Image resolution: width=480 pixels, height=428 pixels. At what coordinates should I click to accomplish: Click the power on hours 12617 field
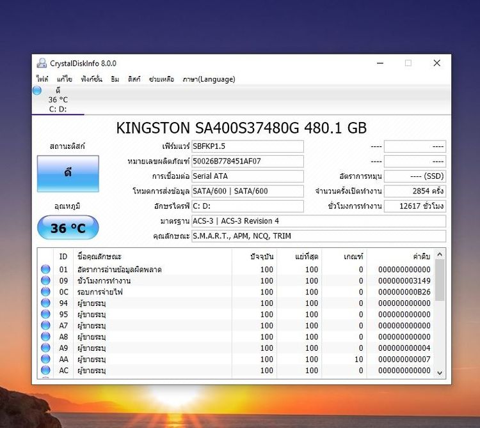pos(415,206)
